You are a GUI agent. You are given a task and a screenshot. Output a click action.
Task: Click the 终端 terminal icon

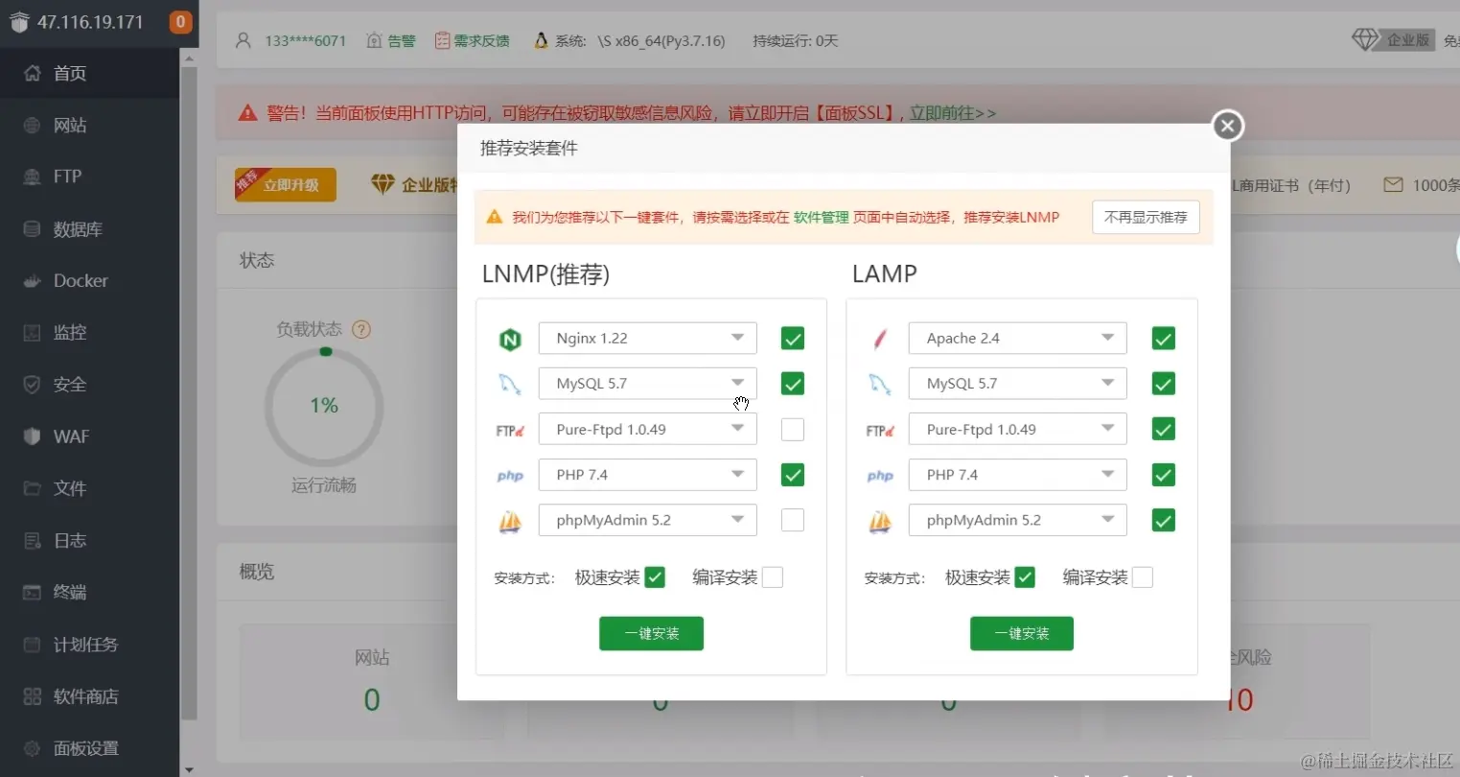pyautogui.click(x=33, y=592)
